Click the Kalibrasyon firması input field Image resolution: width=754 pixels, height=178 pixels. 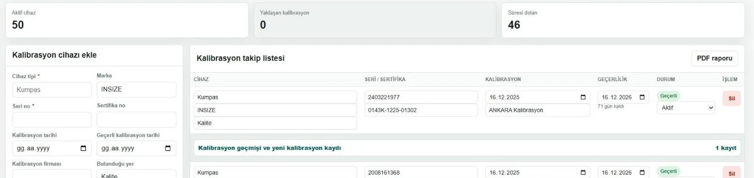(x=52, y=174)
